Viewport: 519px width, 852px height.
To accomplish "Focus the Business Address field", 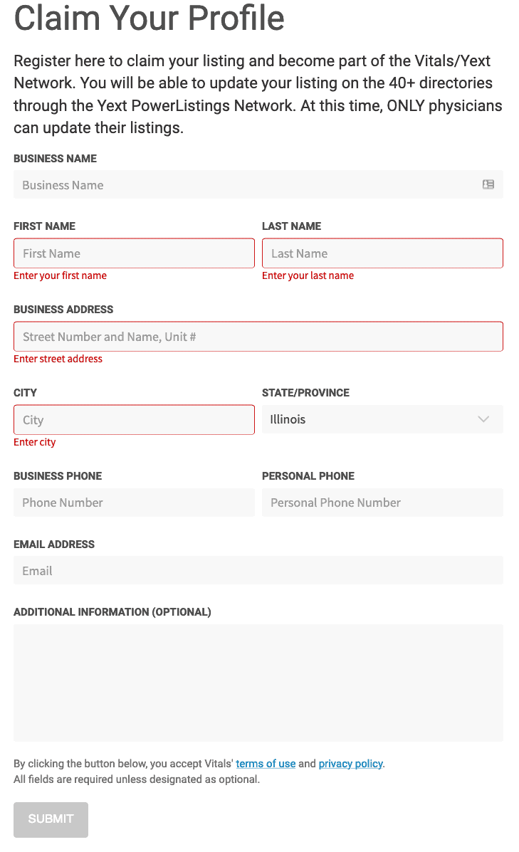I will click(258, 336).
